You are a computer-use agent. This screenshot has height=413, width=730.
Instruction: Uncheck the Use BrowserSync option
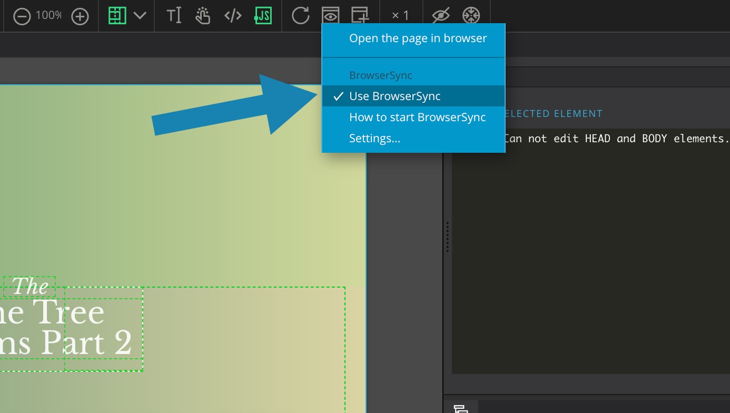(413, 96)
